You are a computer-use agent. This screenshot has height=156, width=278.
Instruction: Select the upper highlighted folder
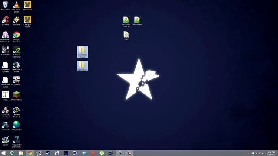(x=83, y=52)
